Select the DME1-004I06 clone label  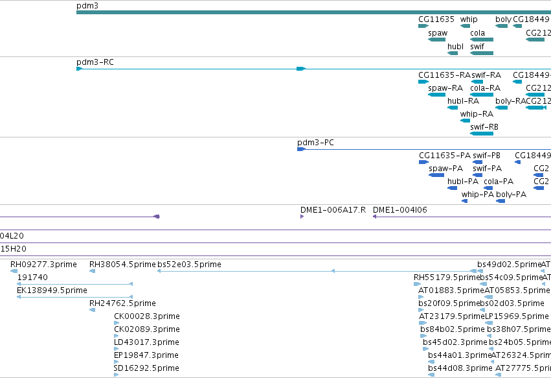pos(400,210)
